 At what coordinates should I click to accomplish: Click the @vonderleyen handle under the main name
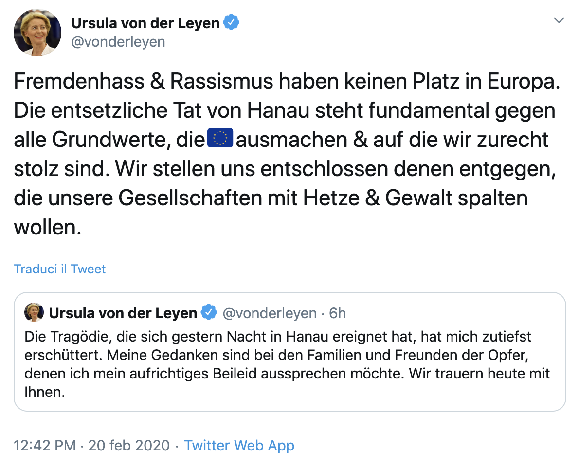118,42
